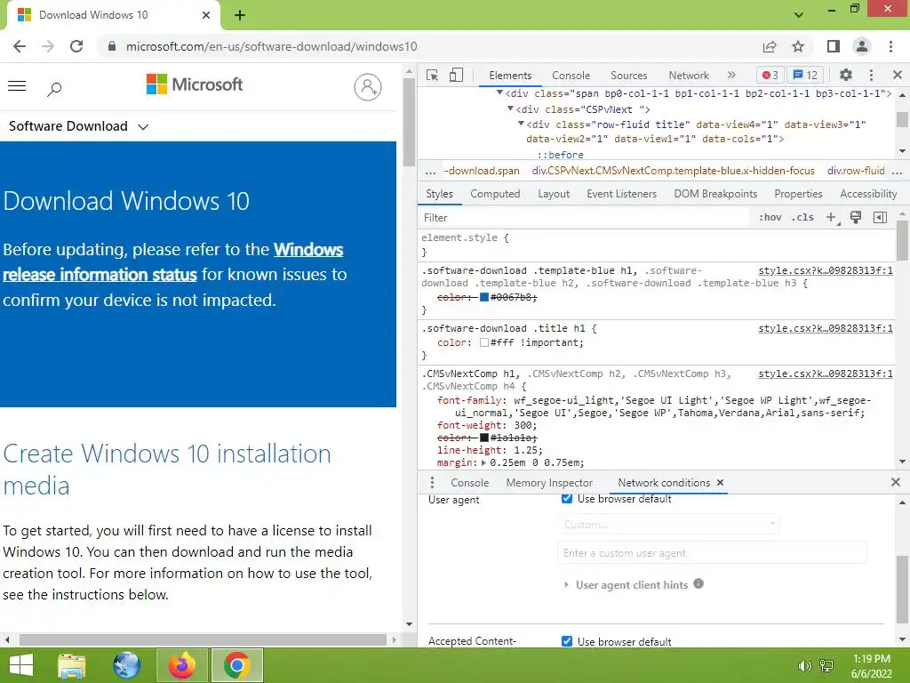
Task: Toggle the device toolbar icon
Action: pyautogui.click(x=457, y=75)
